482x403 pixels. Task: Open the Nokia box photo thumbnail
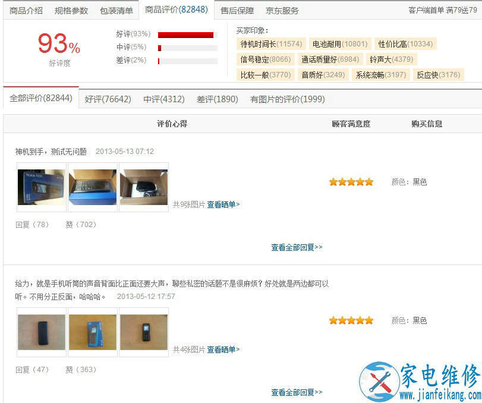42,187
